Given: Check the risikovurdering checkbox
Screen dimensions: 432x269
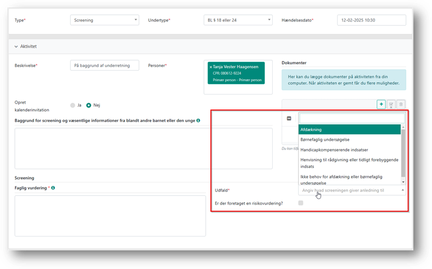Looking at the screenshot, I should [x=301, y=203].
